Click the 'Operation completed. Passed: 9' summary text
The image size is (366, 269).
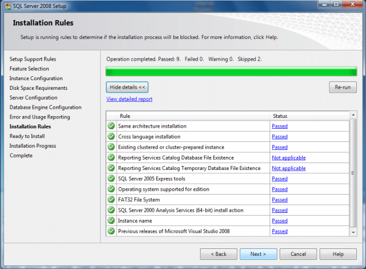point(144,59)
